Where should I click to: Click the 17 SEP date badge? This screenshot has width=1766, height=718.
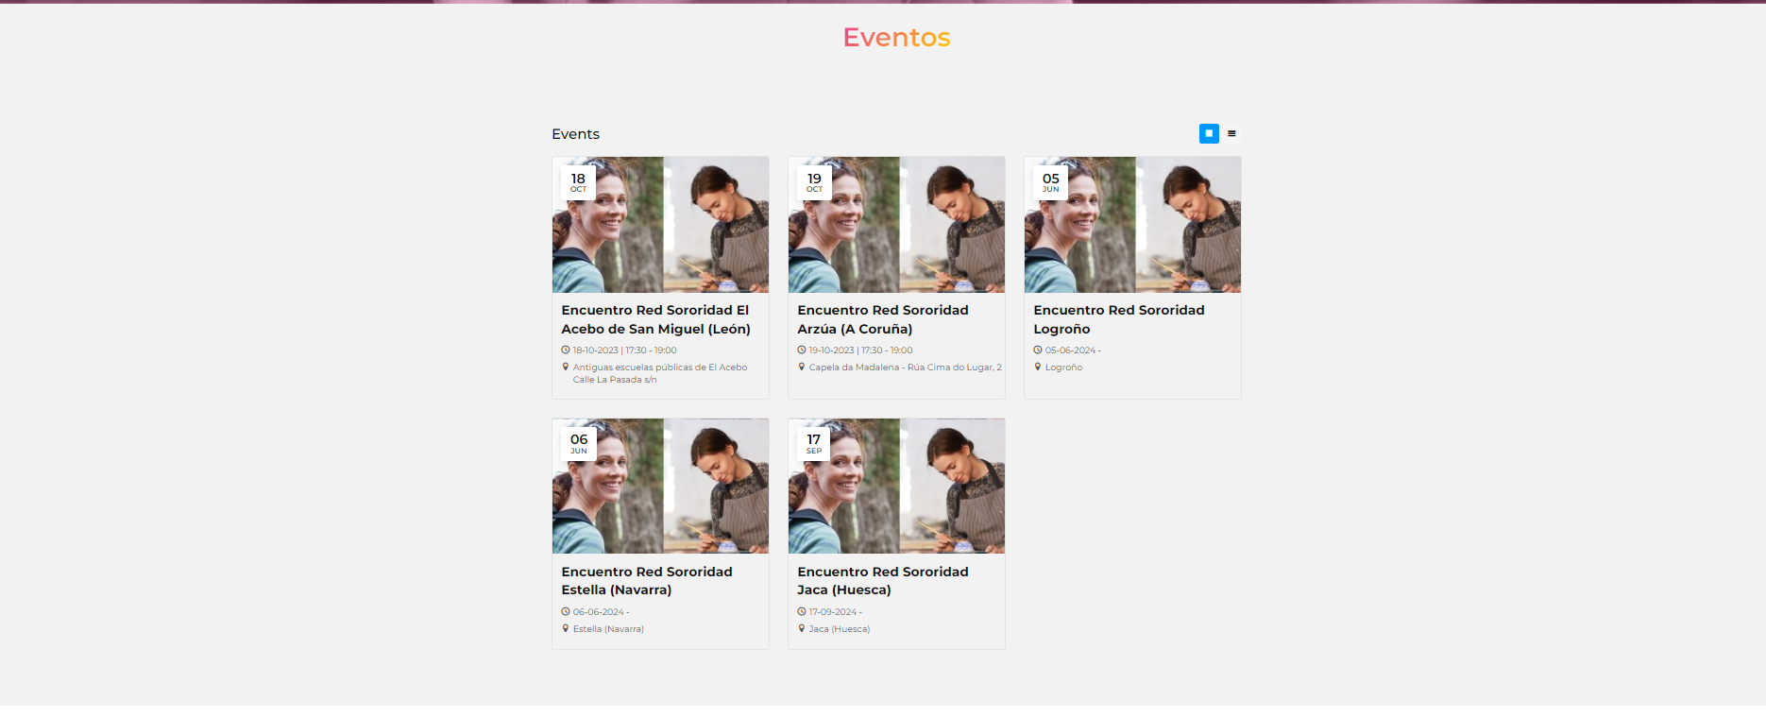click(x=814, y=444)
